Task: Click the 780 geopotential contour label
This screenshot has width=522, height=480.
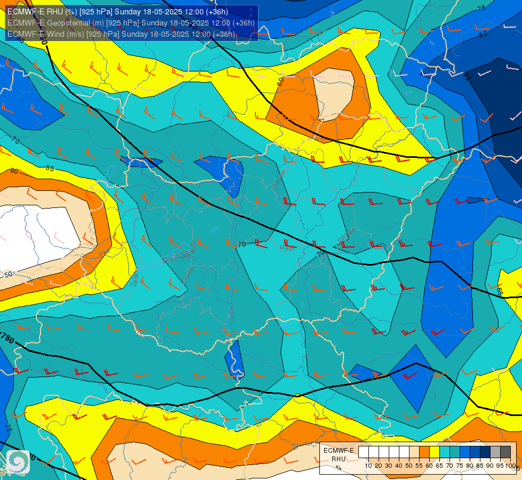Action: (7, 338)
